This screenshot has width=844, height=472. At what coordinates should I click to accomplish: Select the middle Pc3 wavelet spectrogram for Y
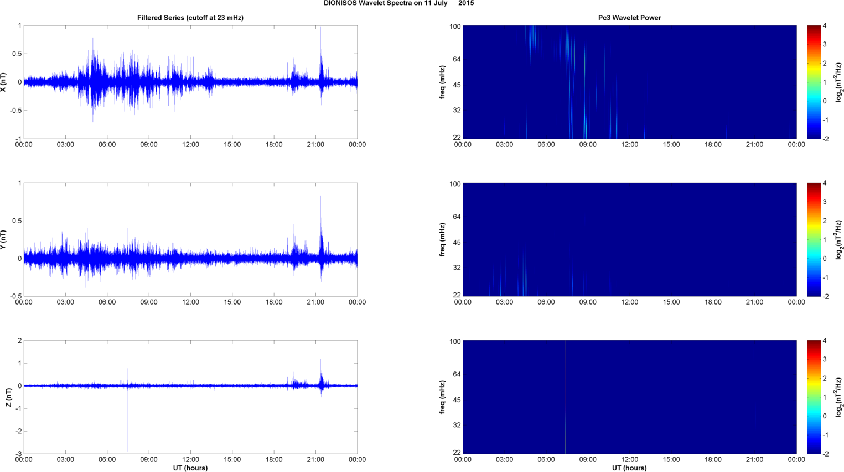click(x=629, y=239)
